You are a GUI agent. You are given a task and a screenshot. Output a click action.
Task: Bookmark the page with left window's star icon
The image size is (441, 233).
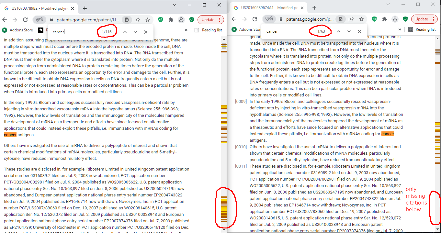point(148,20)
